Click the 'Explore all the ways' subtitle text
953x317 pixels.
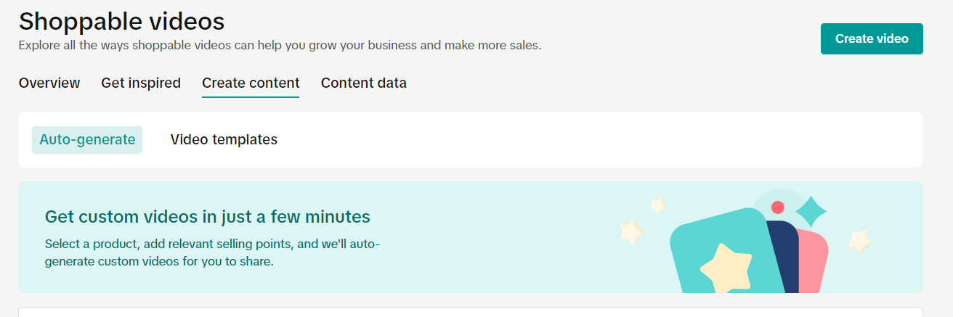(280, 46)
